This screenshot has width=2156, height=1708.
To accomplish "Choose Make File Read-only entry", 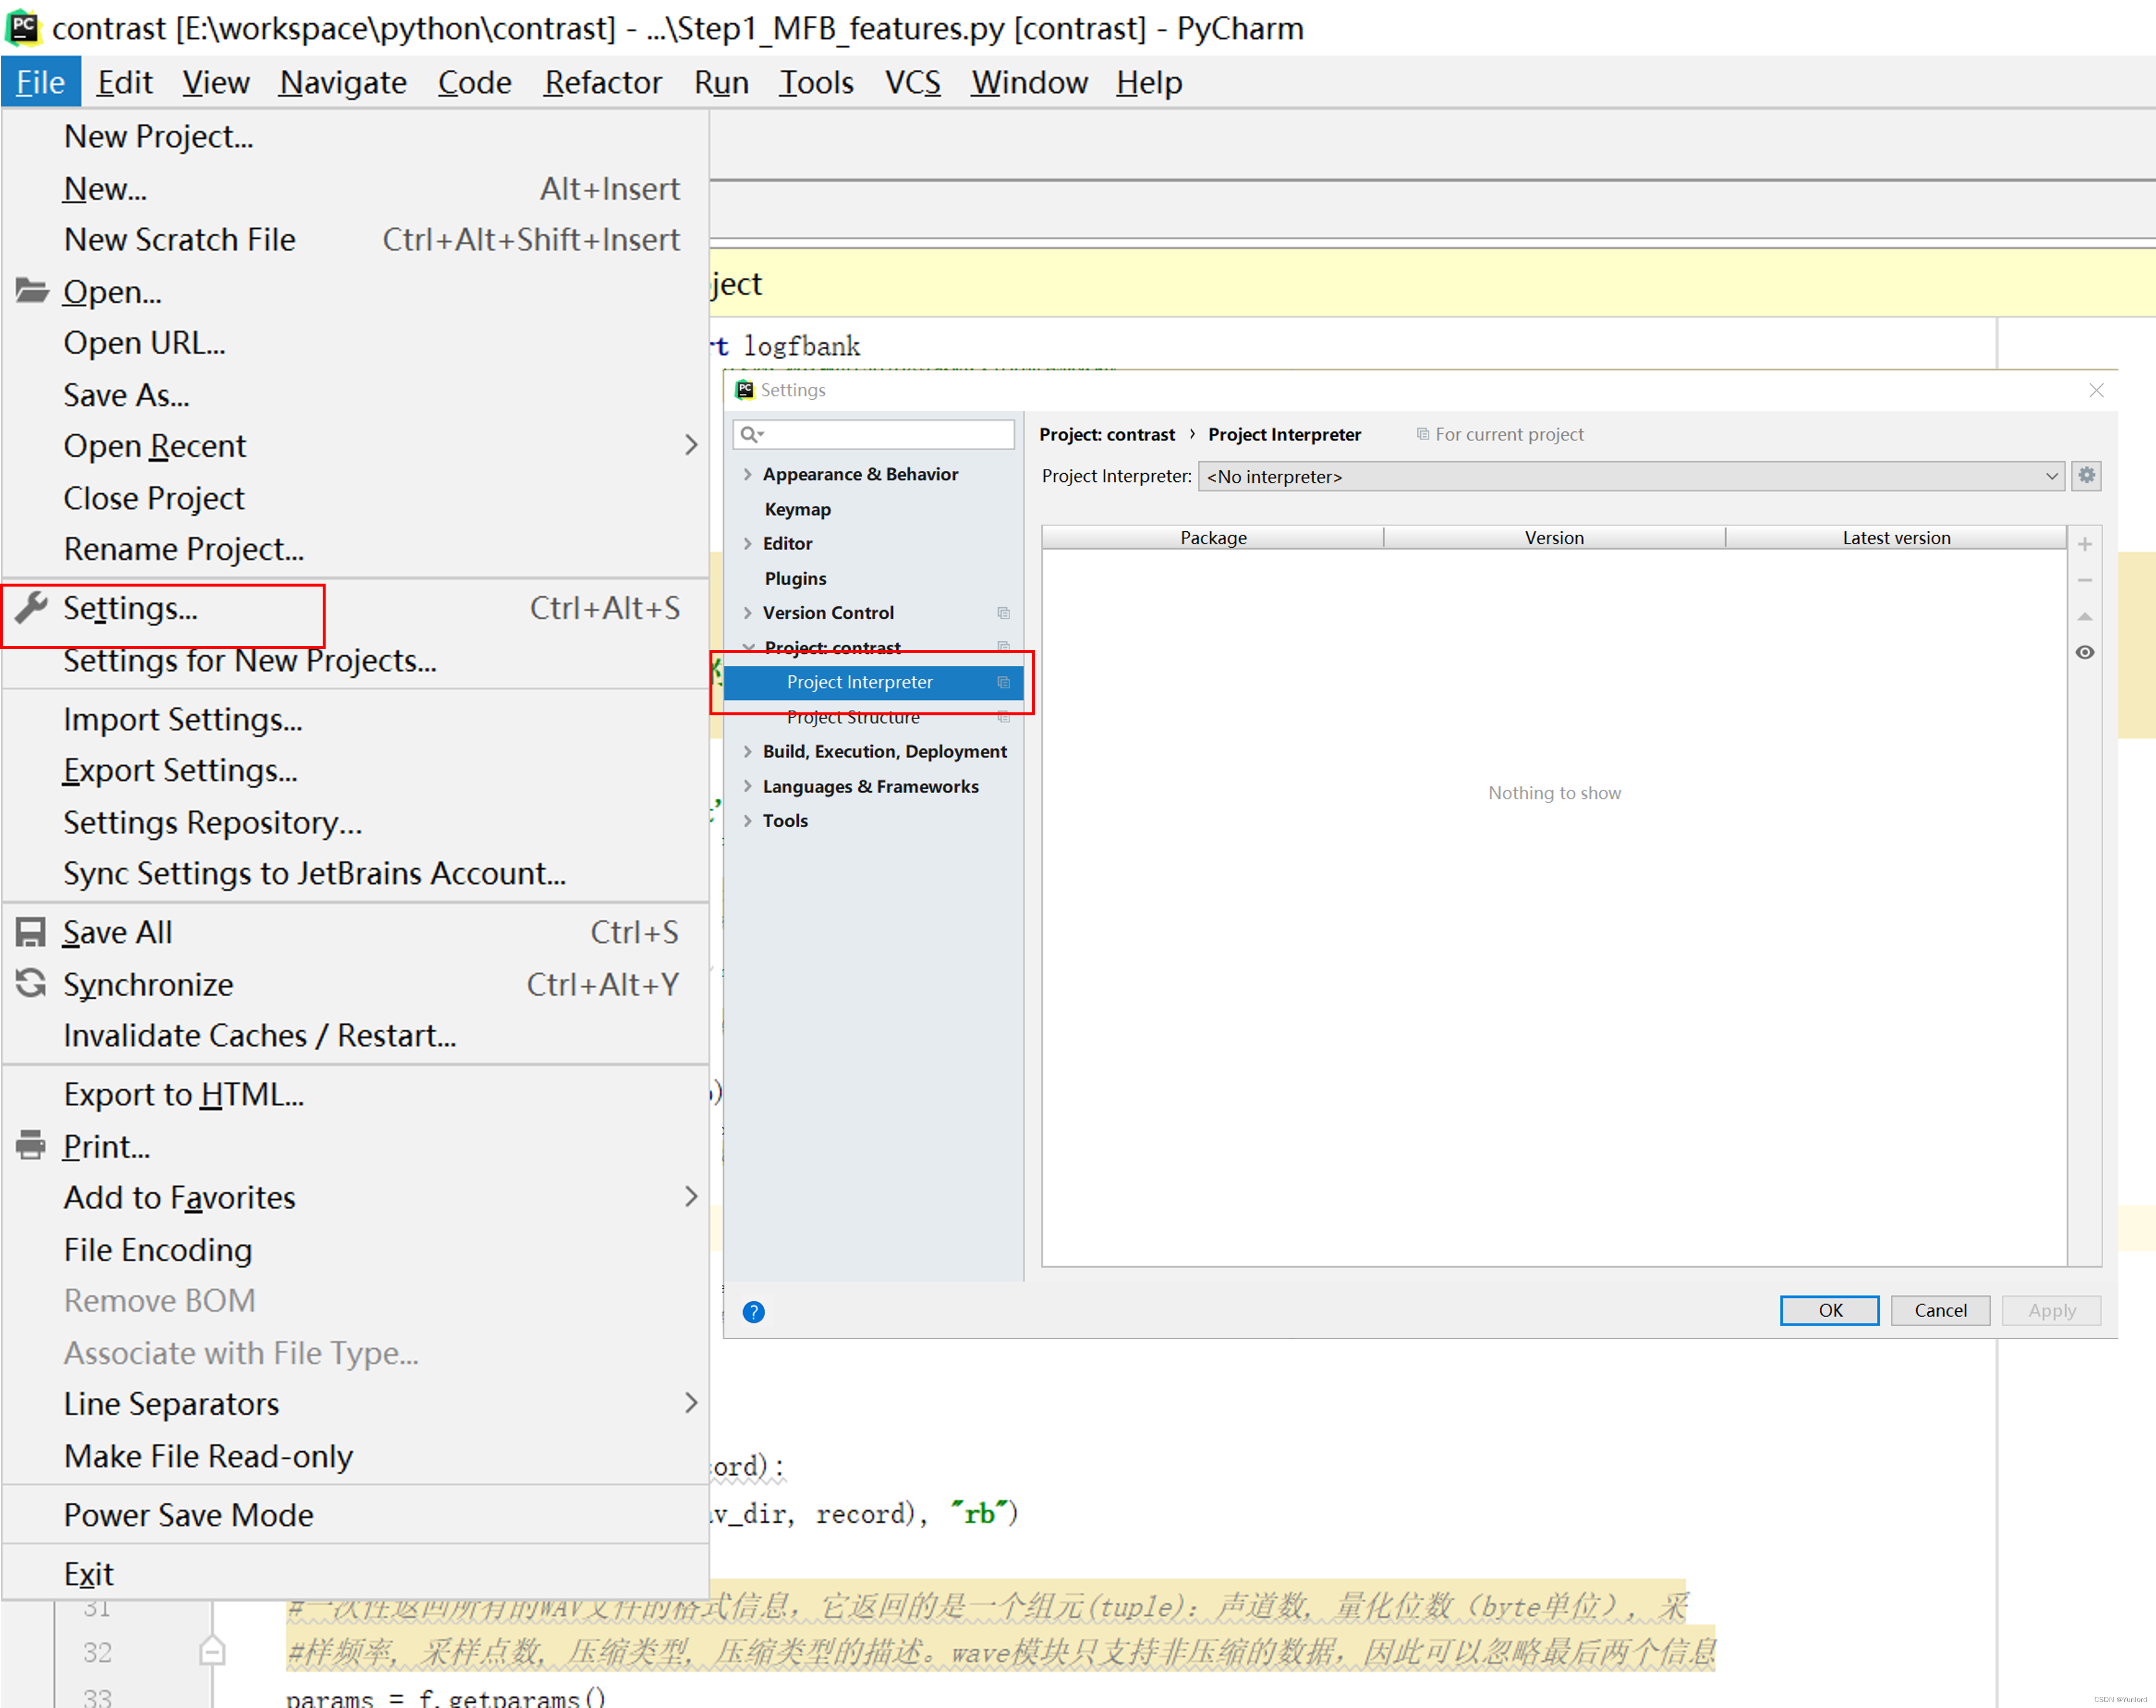I will [x=355, y=1456].
